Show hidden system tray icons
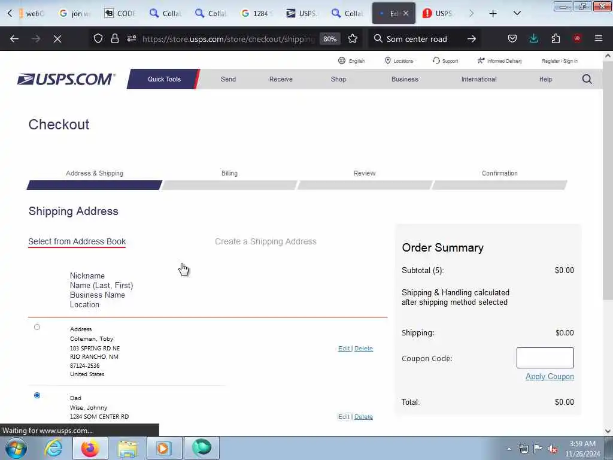Screen dimensions: 613x460 (509, 449)
